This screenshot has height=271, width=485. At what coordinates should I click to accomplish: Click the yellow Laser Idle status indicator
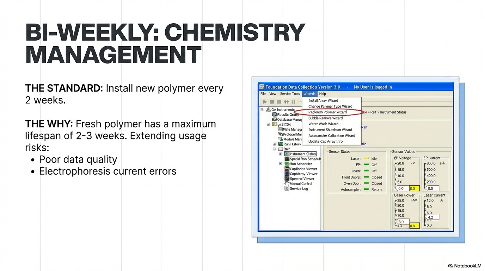click(366, 159)
